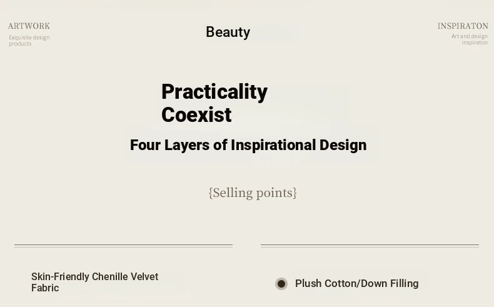Click 'Four Layers' in the subheading
Viewport: 494px width, 307px height.
(x=170, y=145)
